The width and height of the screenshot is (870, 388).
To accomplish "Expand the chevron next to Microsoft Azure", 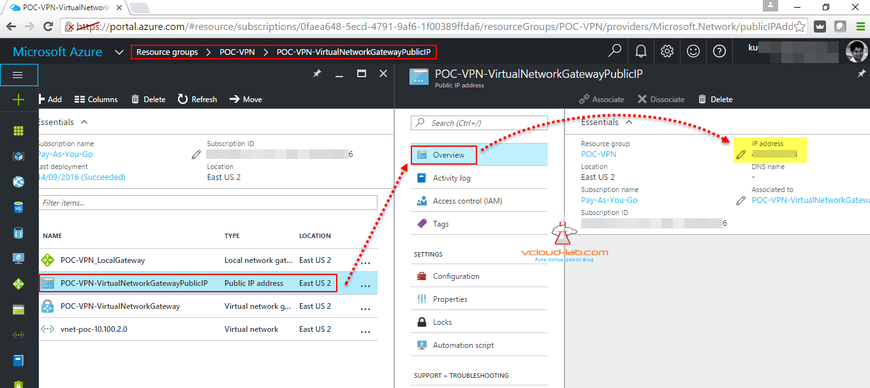I will coord(119,51).
